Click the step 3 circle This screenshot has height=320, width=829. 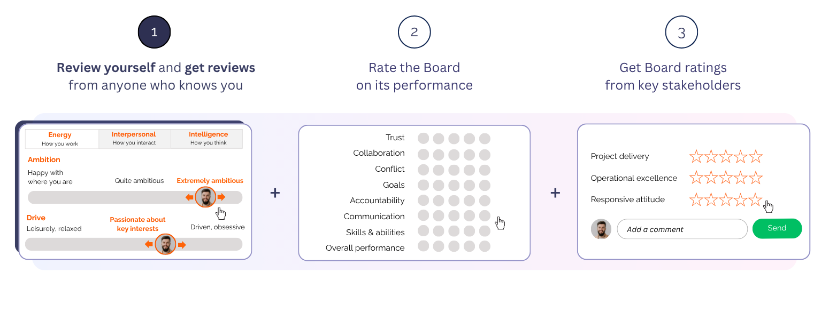point(681,33)
